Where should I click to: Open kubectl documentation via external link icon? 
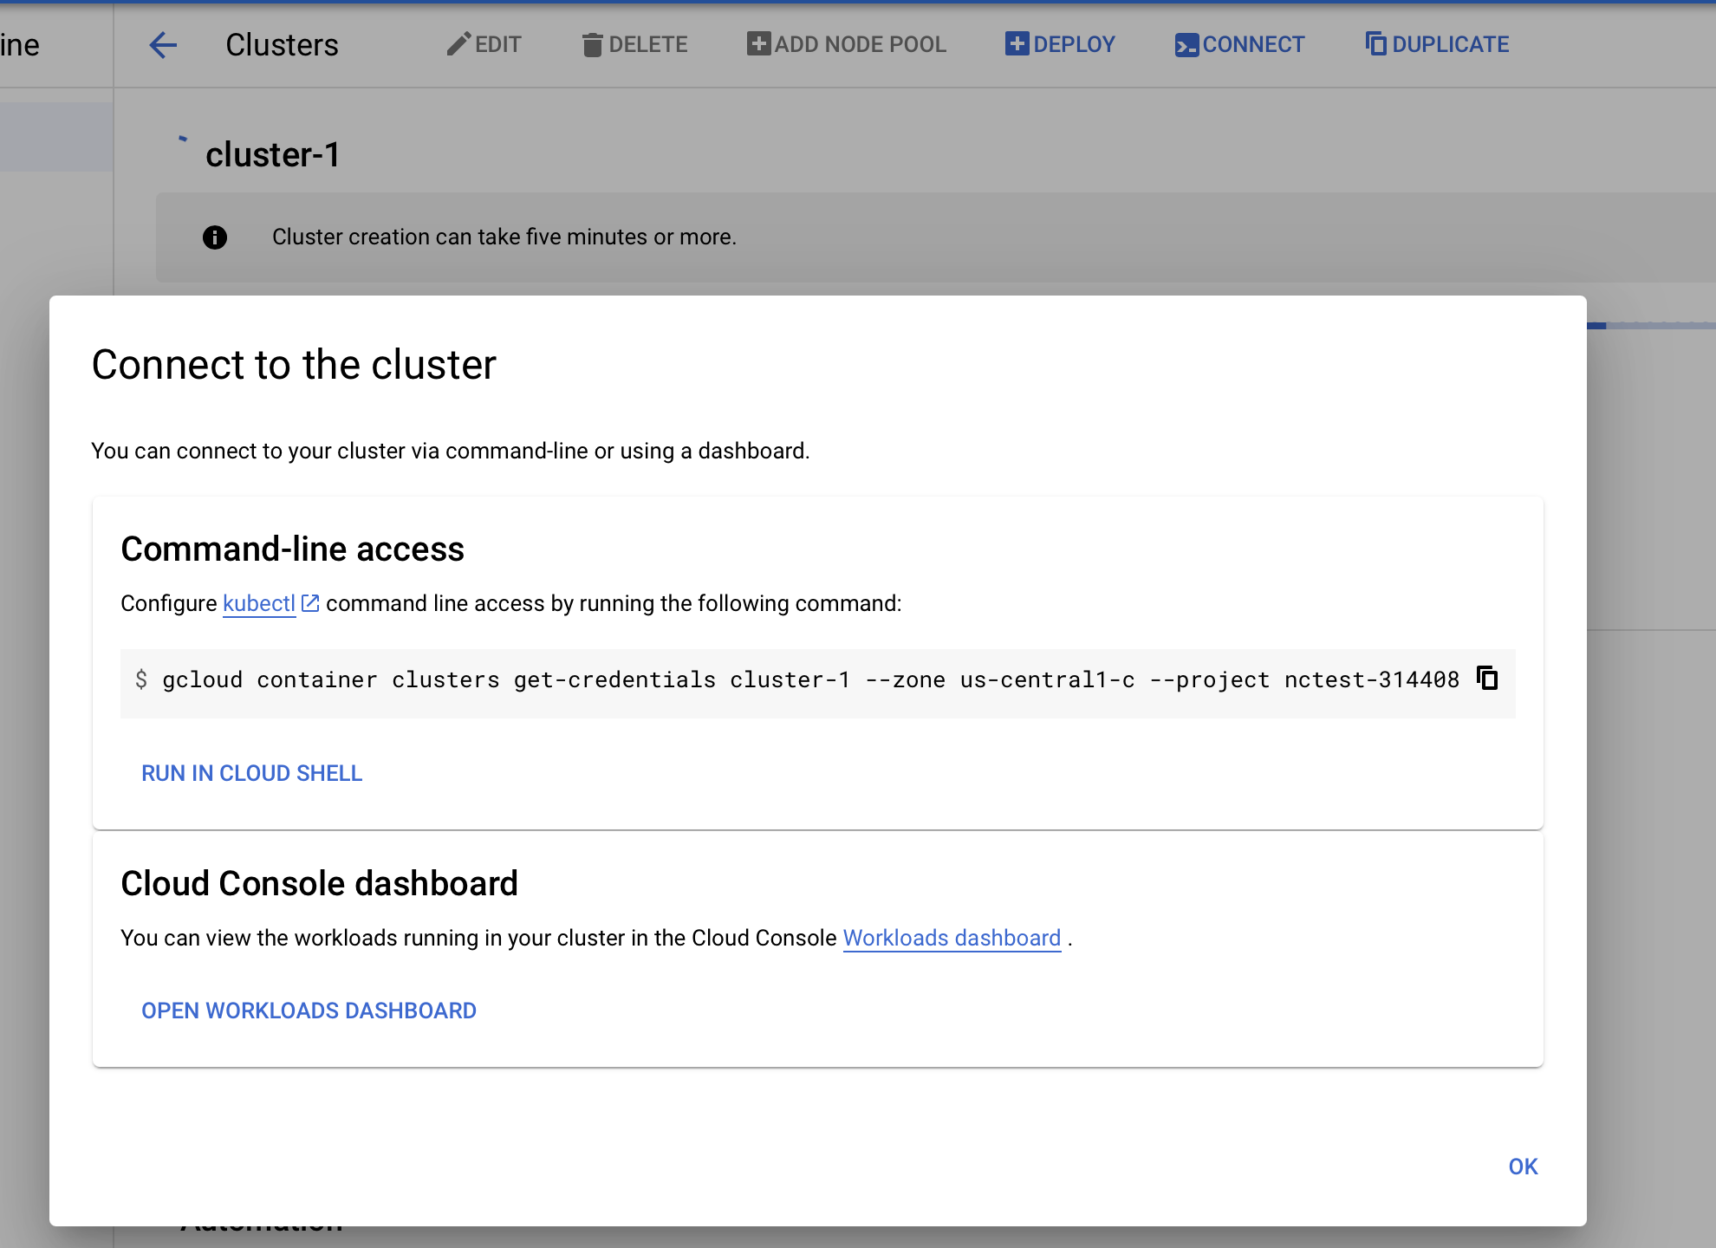310,601
